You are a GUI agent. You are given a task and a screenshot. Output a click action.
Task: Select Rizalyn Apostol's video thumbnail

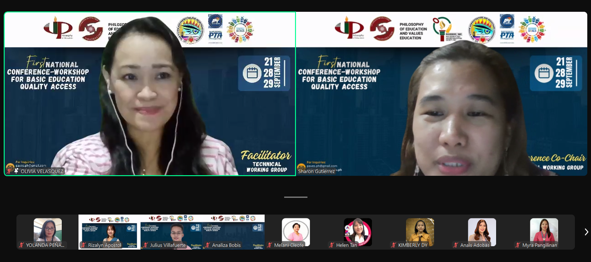pos(110,232)
